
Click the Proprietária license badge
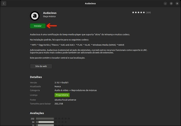62,95
